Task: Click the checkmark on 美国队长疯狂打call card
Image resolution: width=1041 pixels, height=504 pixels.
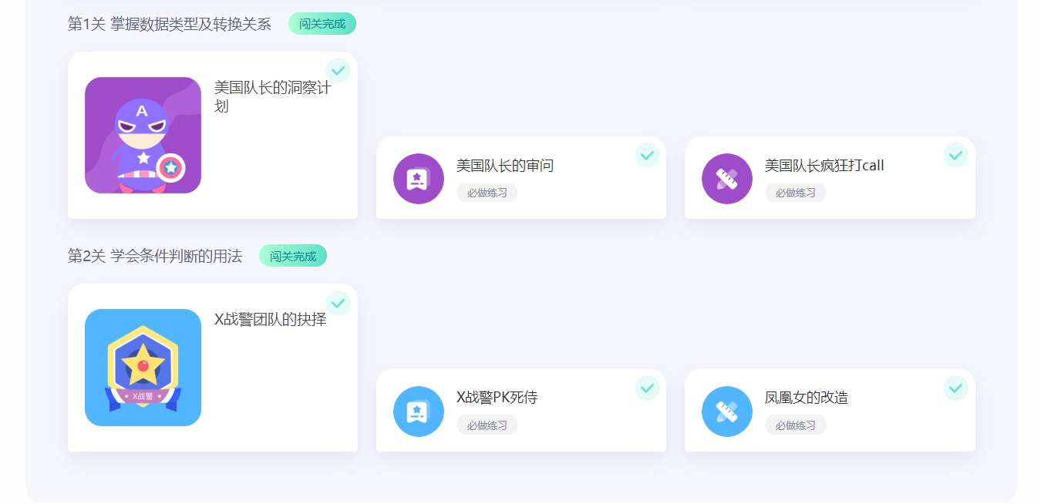Action: coord(955,155)
